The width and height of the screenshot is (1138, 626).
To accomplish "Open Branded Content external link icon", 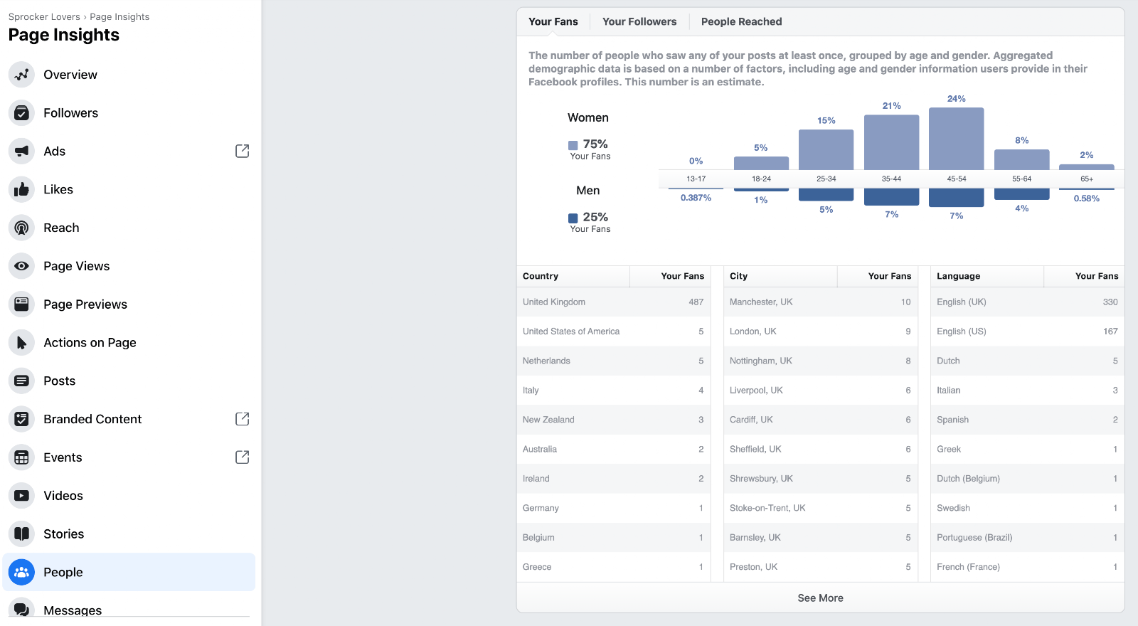I will click(242, 419).
